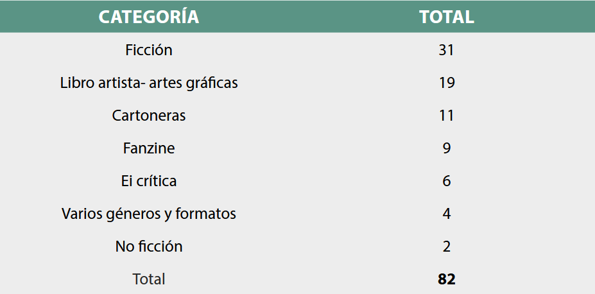Click the CATEGORÍA column header
Screen dimensions: 595x294
149,17
